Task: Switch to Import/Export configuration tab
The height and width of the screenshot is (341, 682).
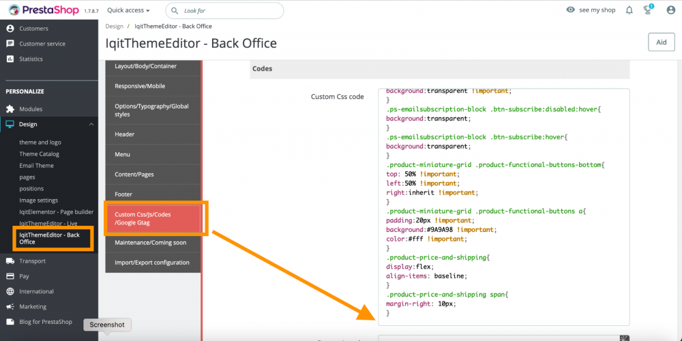Action: (153, 263)
